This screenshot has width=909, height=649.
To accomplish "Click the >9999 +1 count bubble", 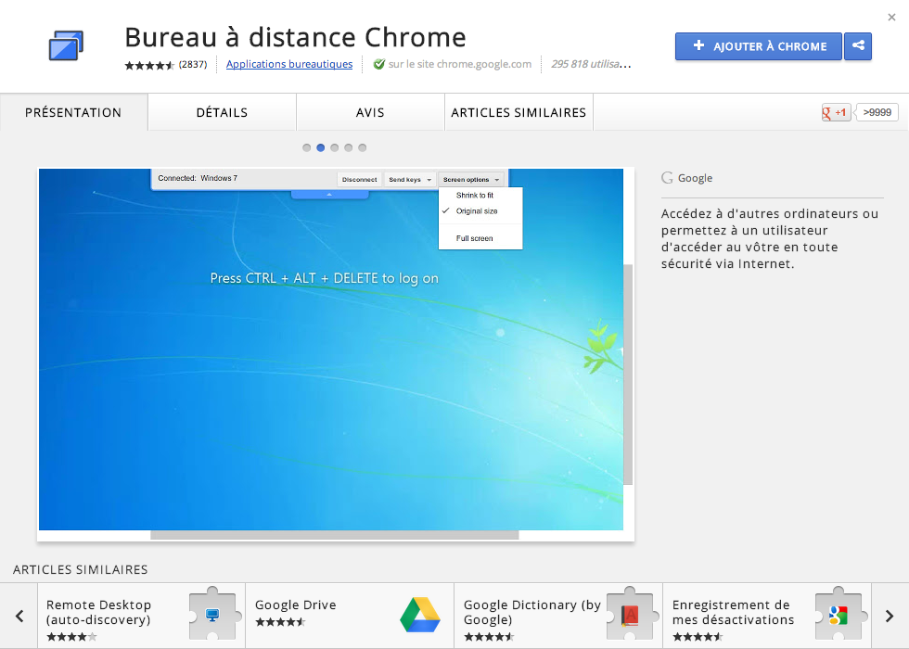I will (x=877, y=112).
